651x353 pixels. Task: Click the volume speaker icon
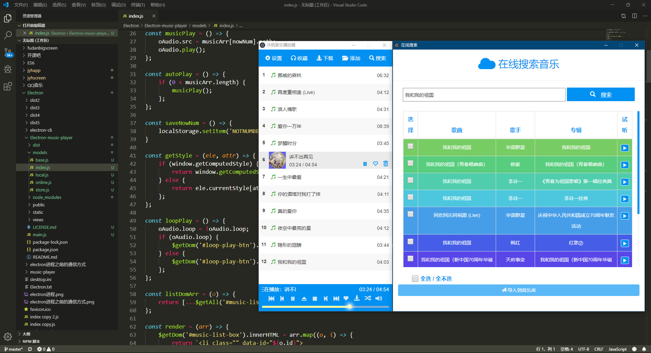point(379,298)
